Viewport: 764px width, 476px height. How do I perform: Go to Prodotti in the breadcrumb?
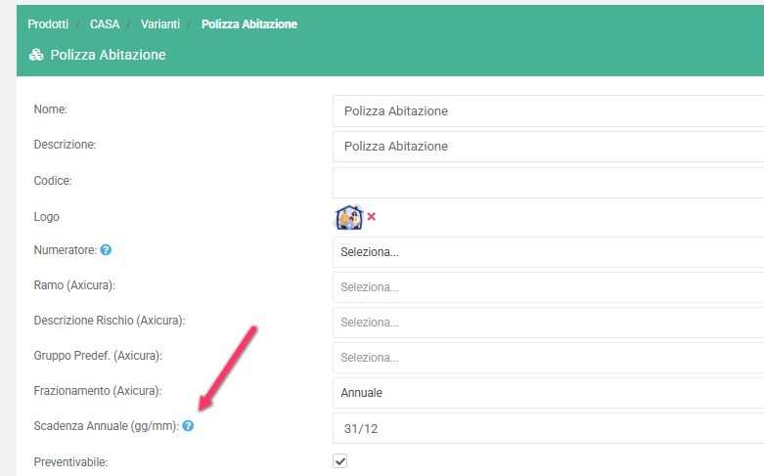(x=48, y=23)
